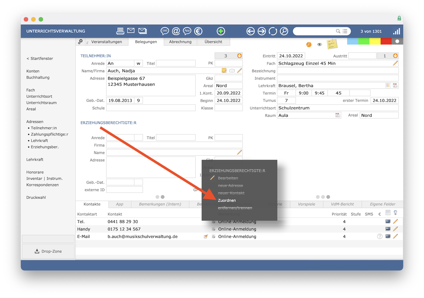Open the Veranstaltungen tab
The height and width of the screenshot is (298, 424).
tap(107, 42)
